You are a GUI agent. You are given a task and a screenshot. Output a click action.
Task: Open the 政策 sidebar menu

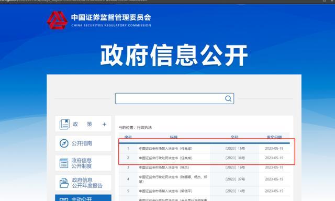click(83, 124)
